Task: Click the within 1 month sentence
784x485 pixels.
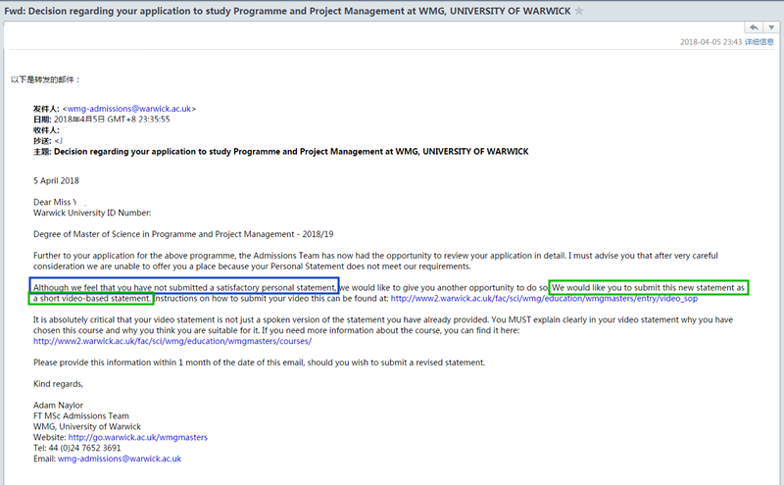Action: pyautogui.click(x=259, y=363)
